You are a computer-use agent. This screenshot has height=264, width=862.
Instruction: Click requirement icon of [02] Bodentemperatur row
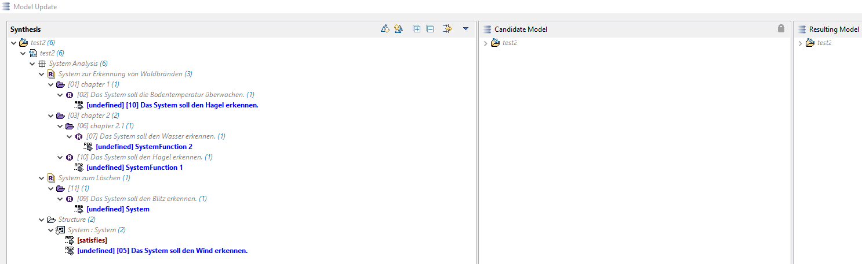click(x=70, y=95)
